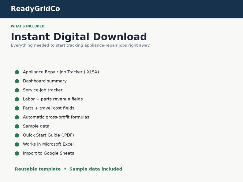
Task: Click the "Reusable template" footer text
Action: point(38,169)
